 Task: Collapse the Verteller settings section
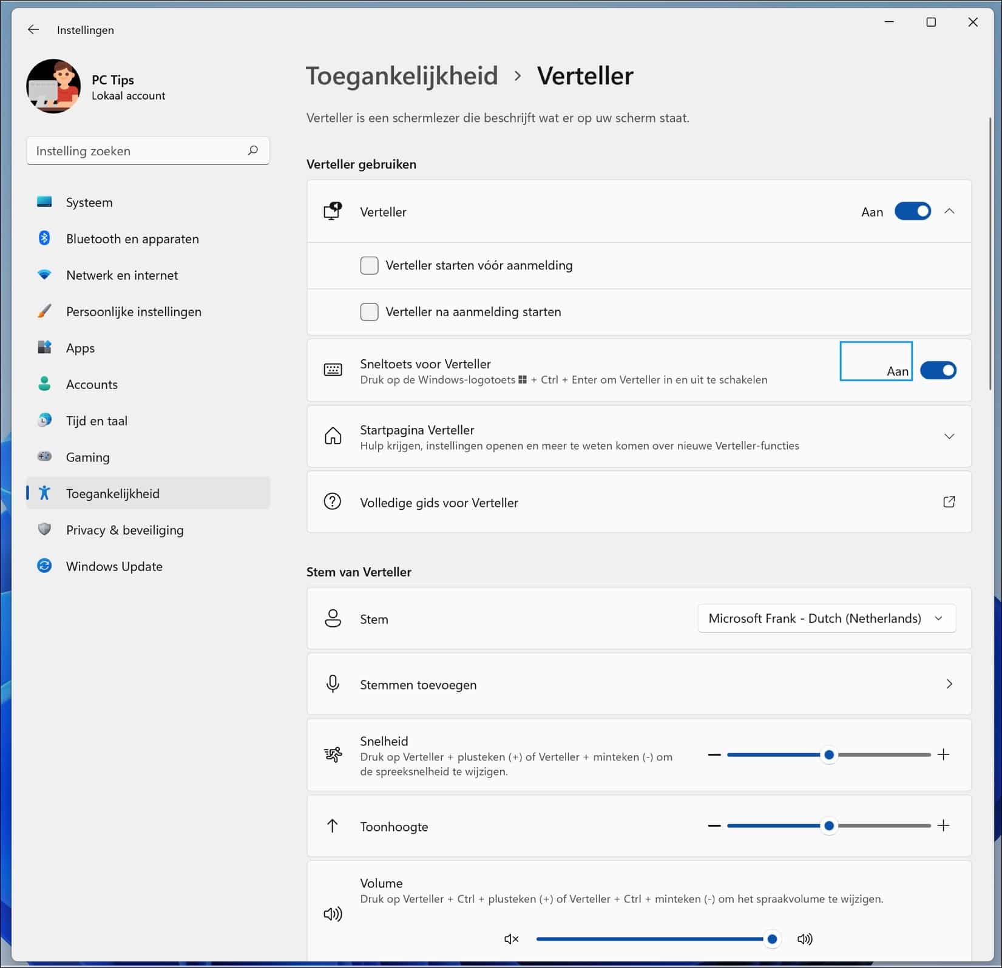(949, 211)
